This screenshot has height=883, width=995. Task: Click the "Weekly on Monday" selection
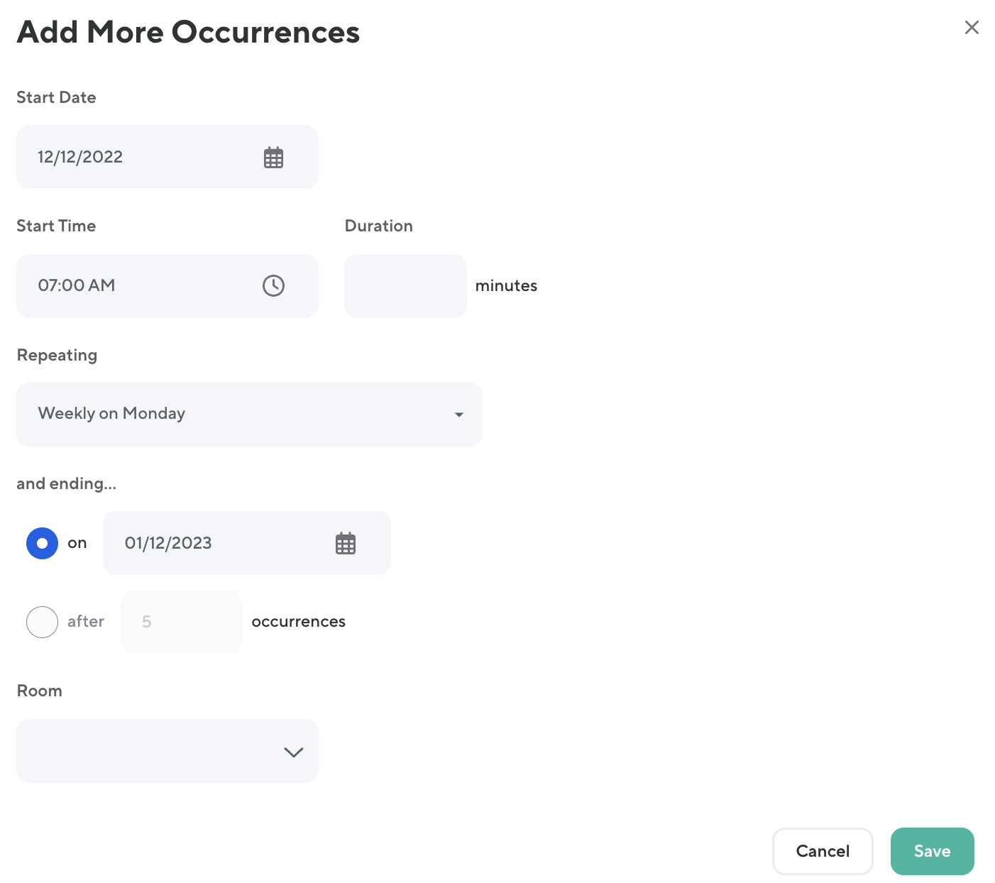[111, 414]
